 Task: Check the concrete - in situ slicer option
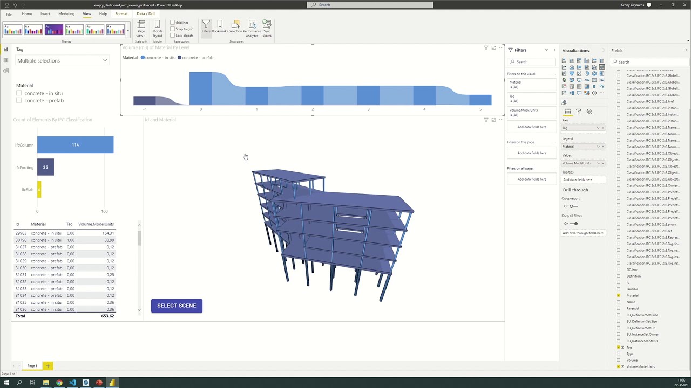tap(19, 93)
